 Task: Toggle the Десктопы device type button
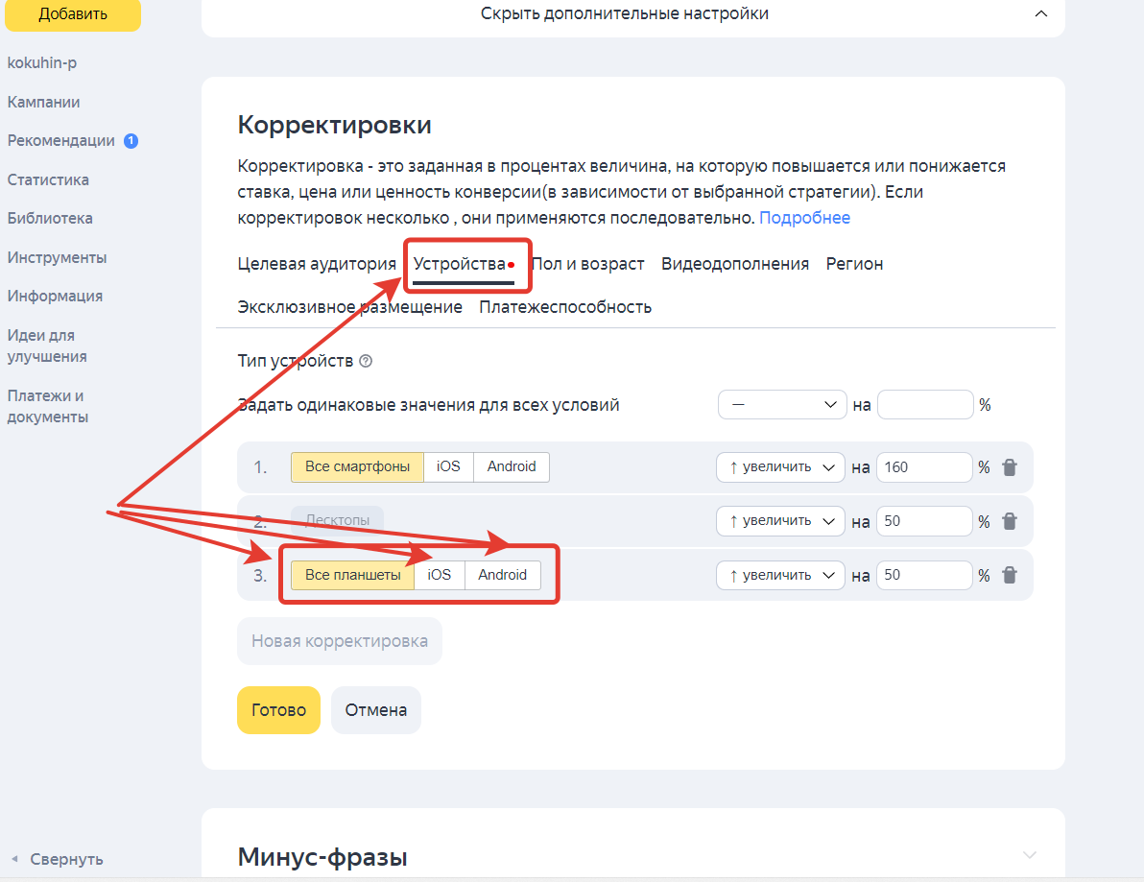337,521
